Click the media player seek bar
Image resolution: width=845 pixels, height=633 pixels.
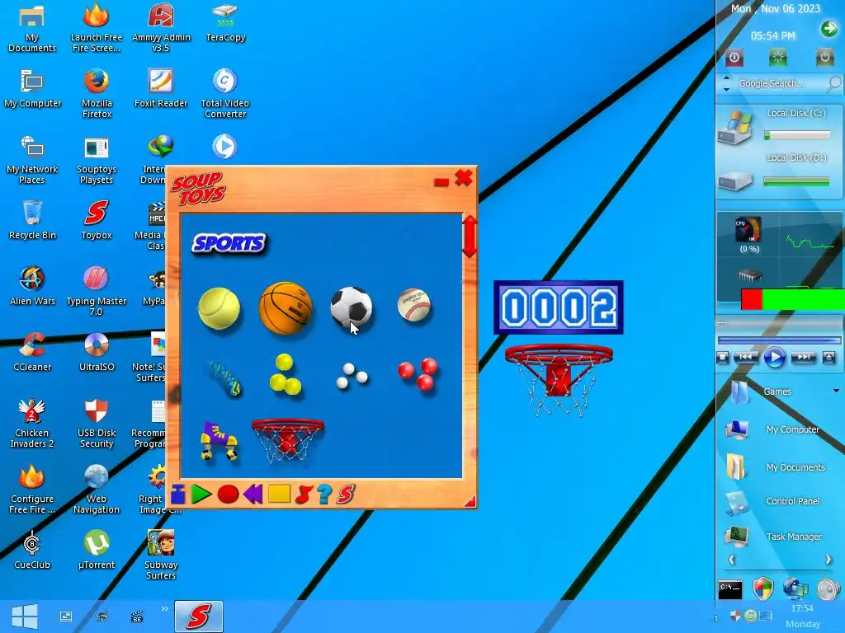[779, 340]
